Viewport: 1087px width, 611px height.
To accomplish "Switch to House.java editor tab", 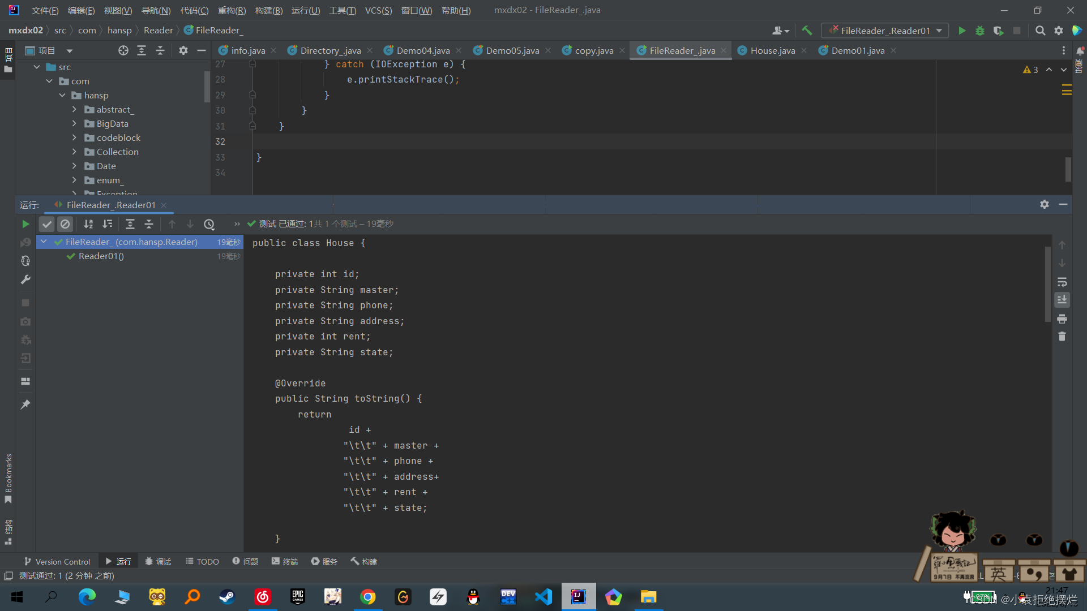I will pyautogui.click(x=772, y=50).
